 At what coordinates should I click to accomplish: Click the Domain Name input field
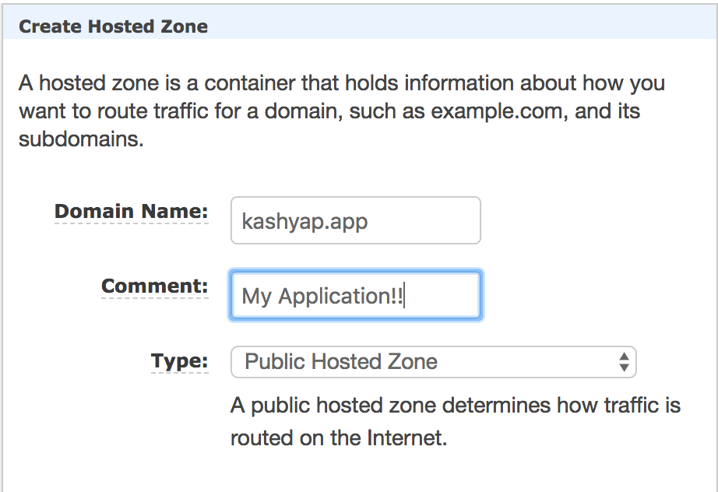click(355, 220)
